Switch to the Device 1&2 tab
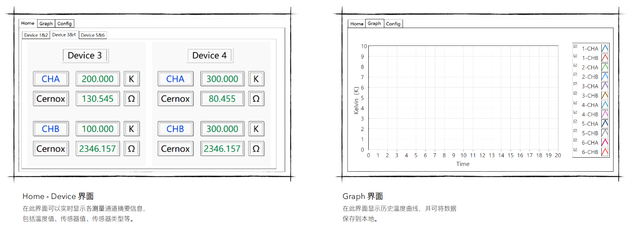This screenshot has width=631, height=230. [x=36, y=35]
